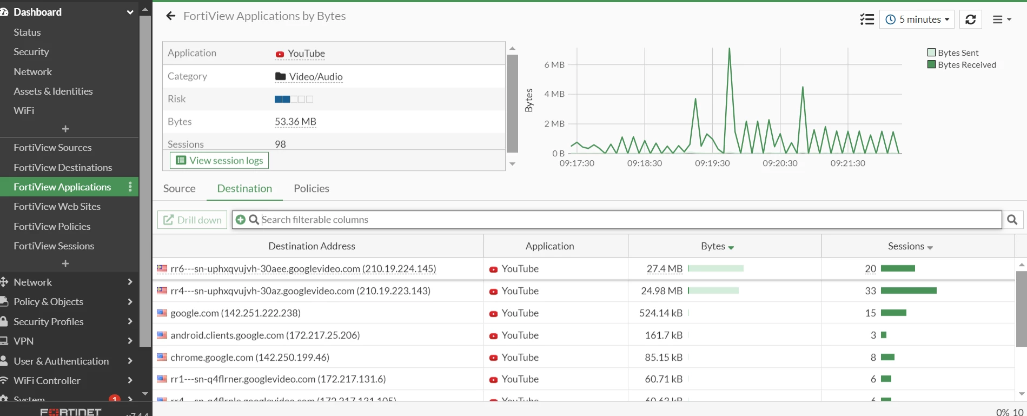Screen dimensions: 1027x416
Task: Click the flag icon for google.com row
Action: (162, 313)
